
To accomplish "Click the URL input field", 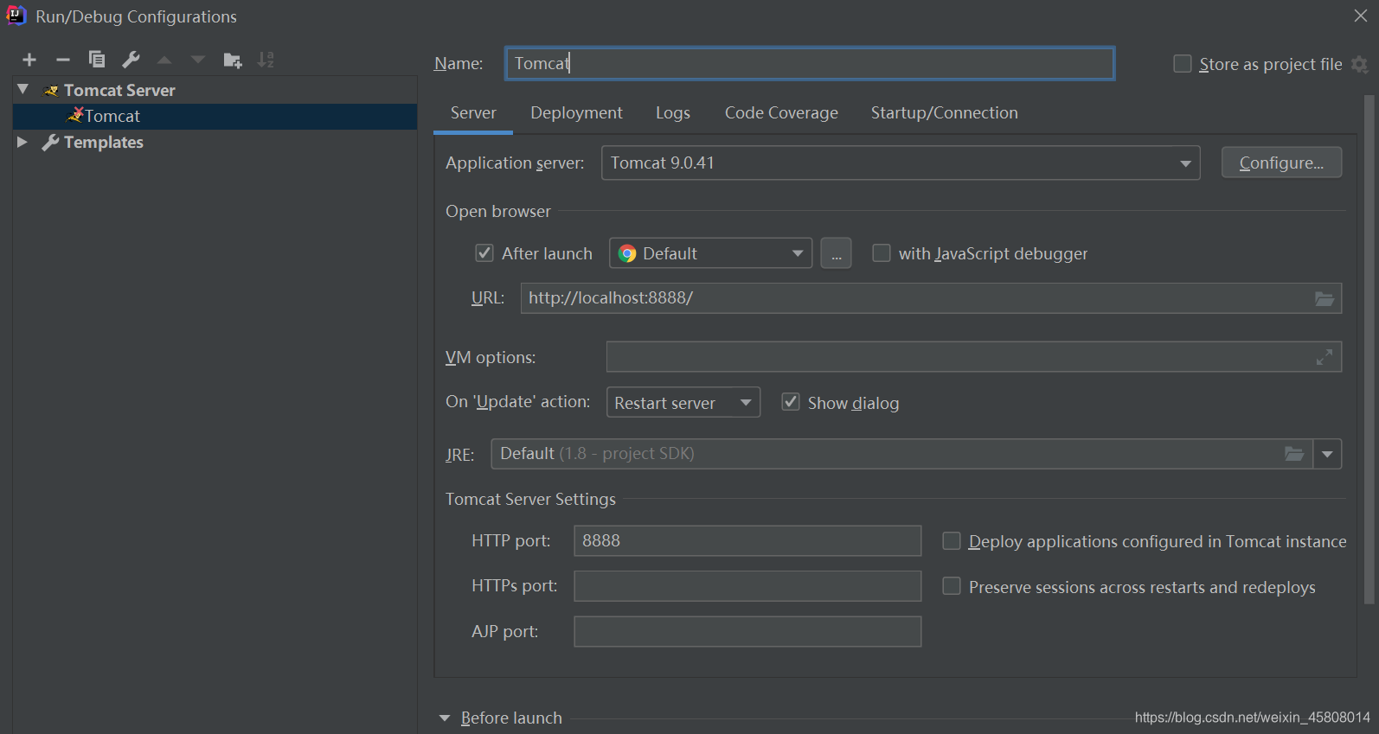I will [931, 298].
